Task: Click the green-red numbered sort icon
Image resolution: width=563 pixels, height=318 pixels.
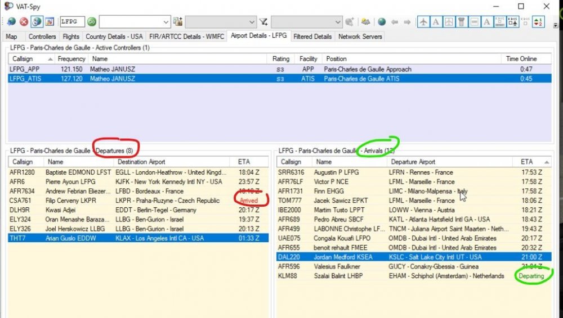Action: click(538, 22)
